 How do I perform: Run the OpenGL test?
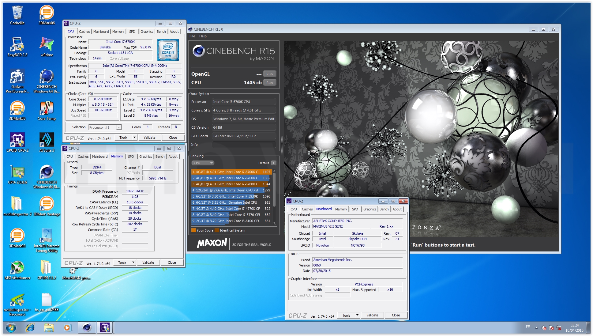tap(269, 74)
